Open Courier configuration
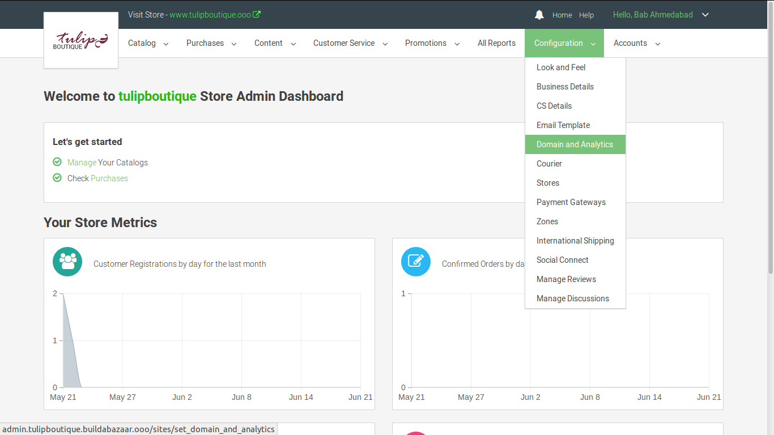774x435 pixels. click(575, 164)
